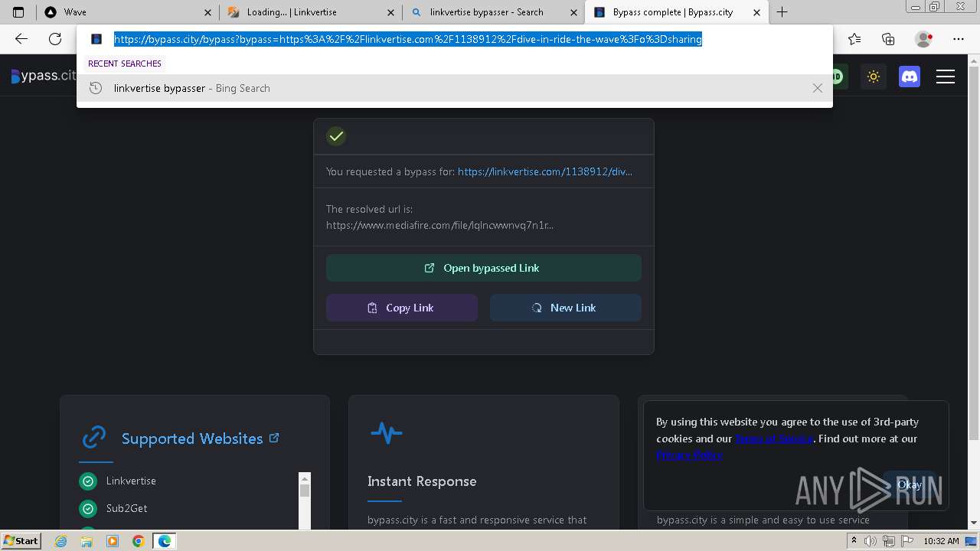Open the Terms of Service link
980x551 pixels.
[x=774, y=439]
